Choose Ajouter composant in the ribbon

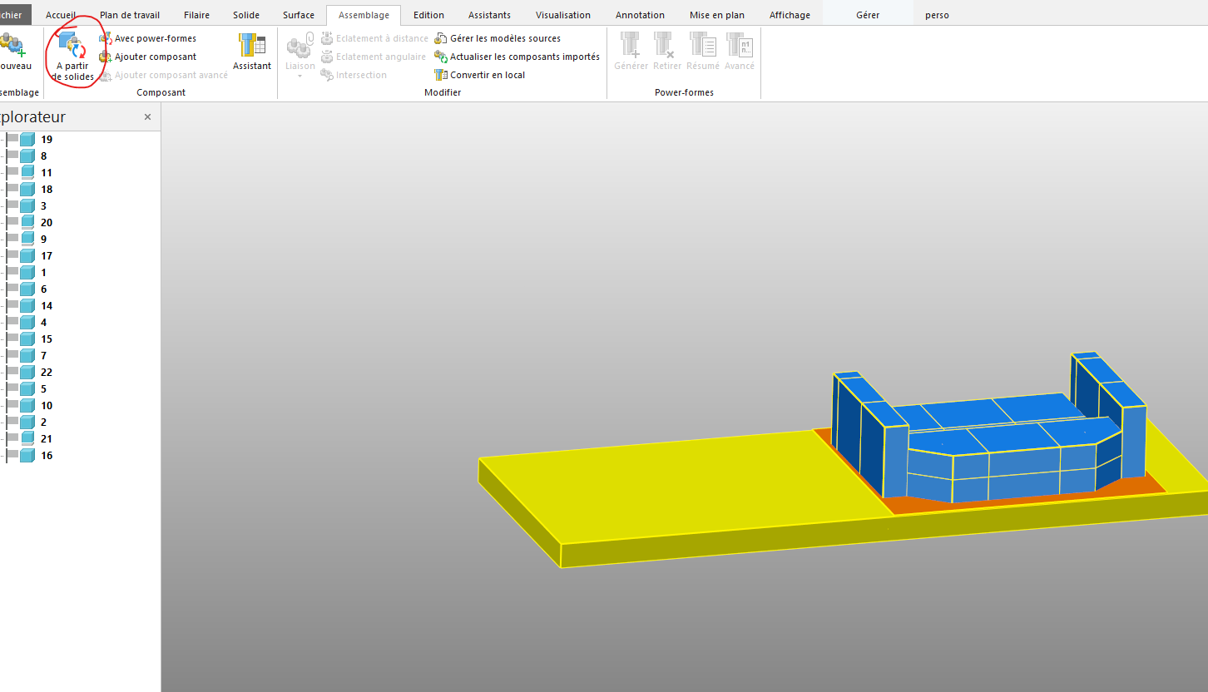coord(155,57)
